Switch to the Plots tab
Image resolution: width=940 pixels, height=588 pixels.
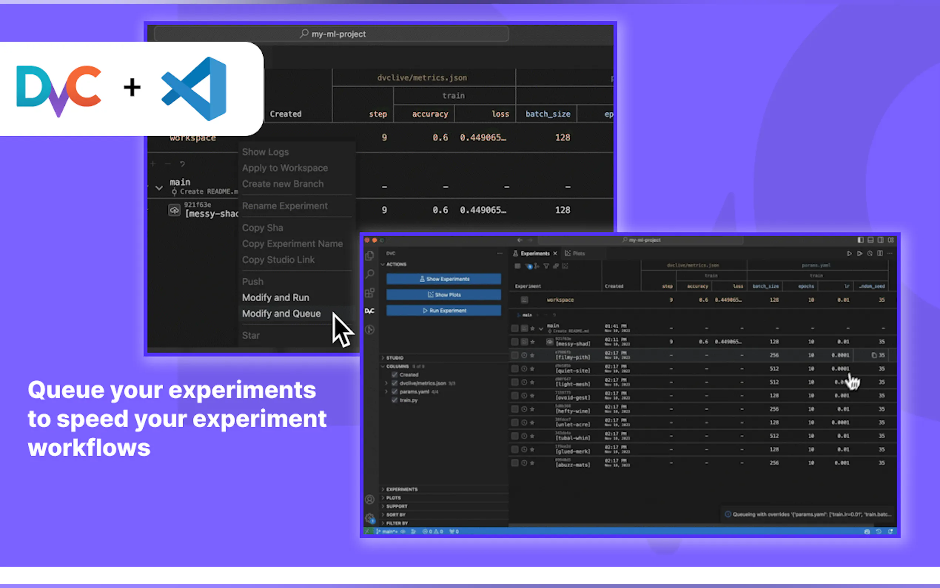coord(575,254)
